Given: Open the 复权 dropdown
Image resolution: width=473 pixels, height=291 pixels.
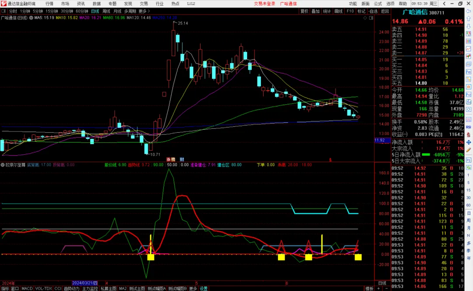Looking at the screenshot, I should click(x=304, y=11).
